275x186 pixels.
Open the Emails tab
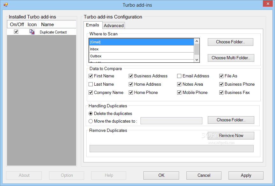93,25
